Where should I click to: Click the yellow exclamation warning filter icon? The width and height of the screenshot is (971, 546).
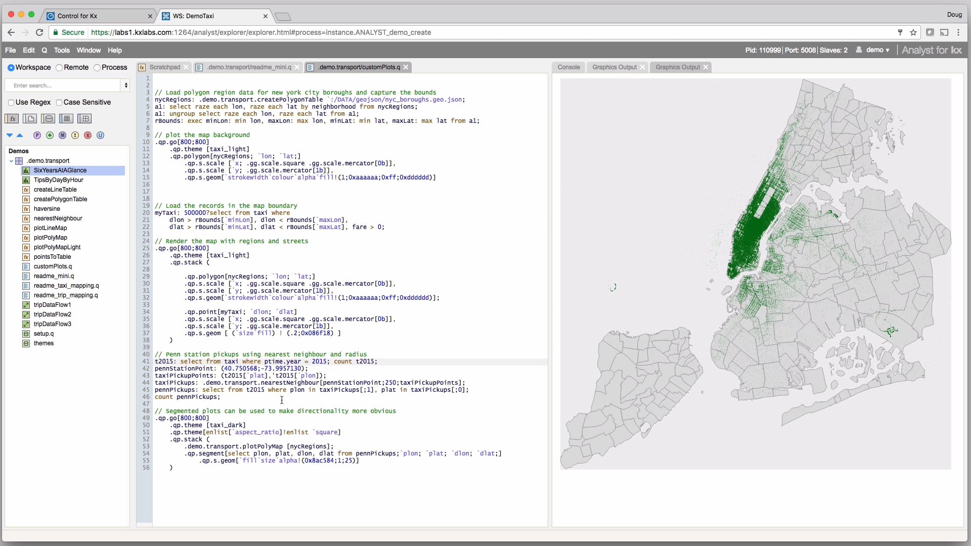[75, 135]
